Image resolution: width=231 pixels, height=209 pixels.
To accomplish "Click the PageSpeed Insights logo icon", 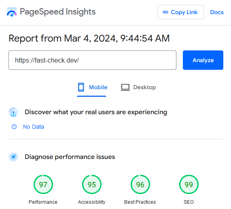I will pyautogui.click(x=12, y=12).
